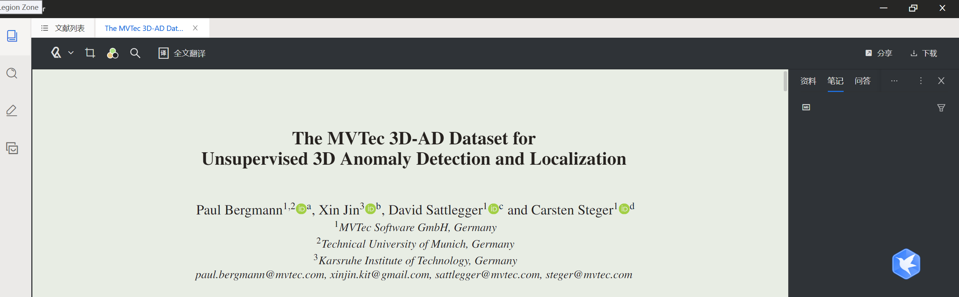Expand the highlighter tool dropdown arrow
Viewport: 959px width, 297px height.
pyautogui.click(x=71, y=53)
